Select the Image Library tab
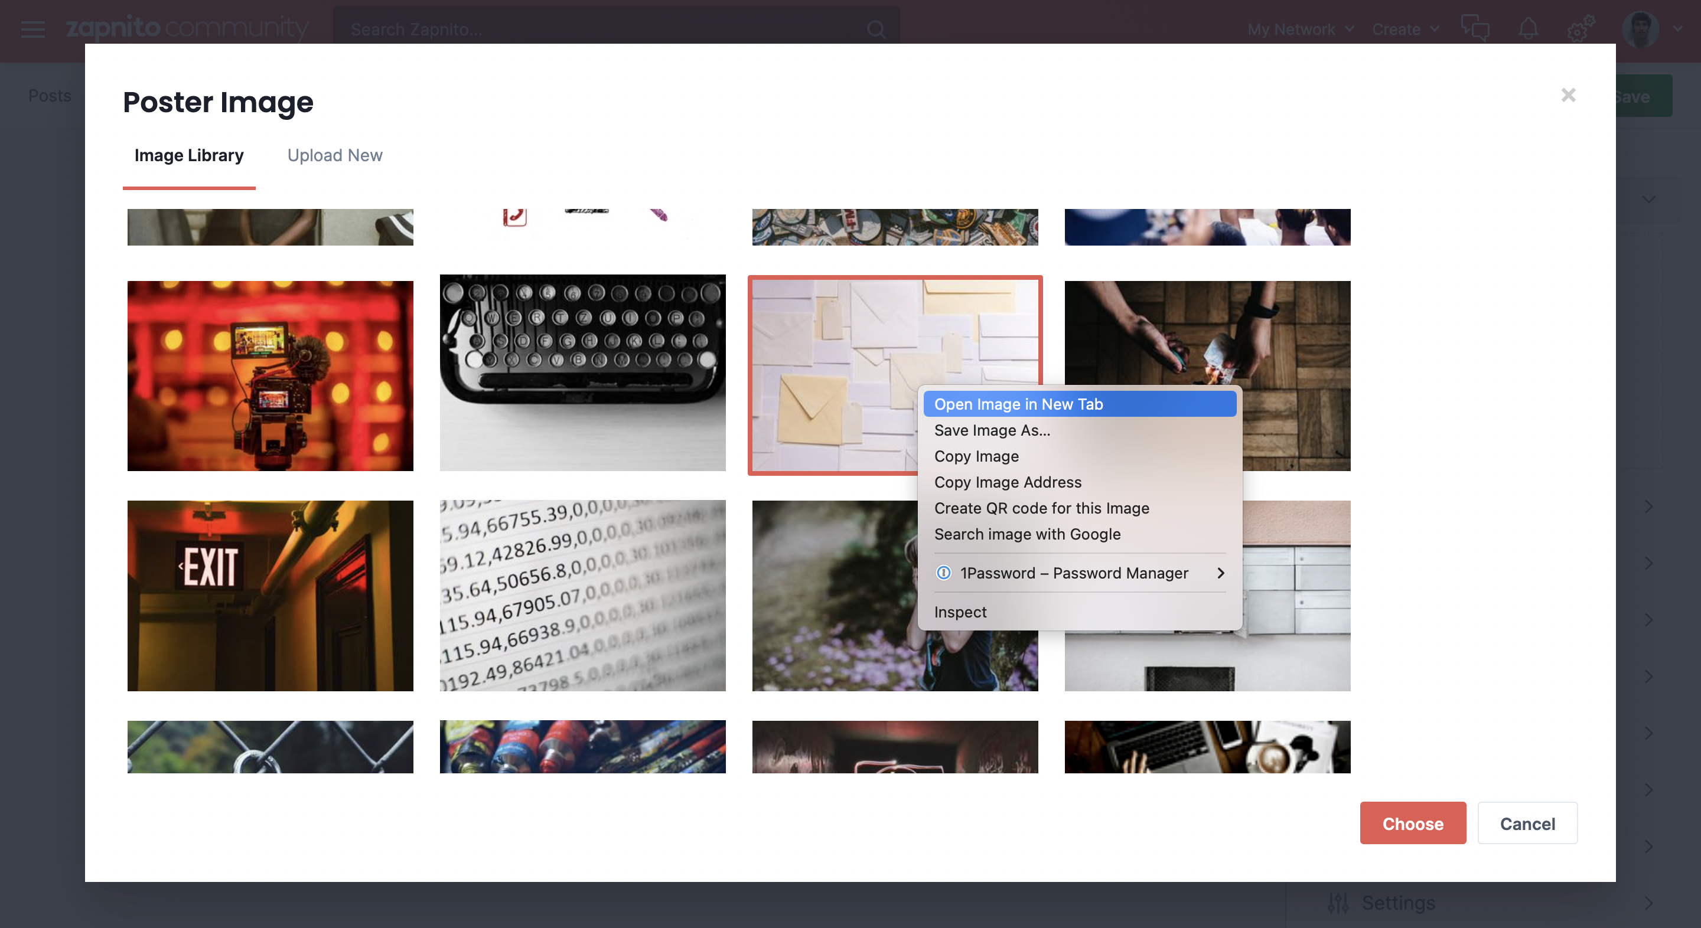Image resolution: width=1701 pixels, height=928 pixels. tap(189, 155)
